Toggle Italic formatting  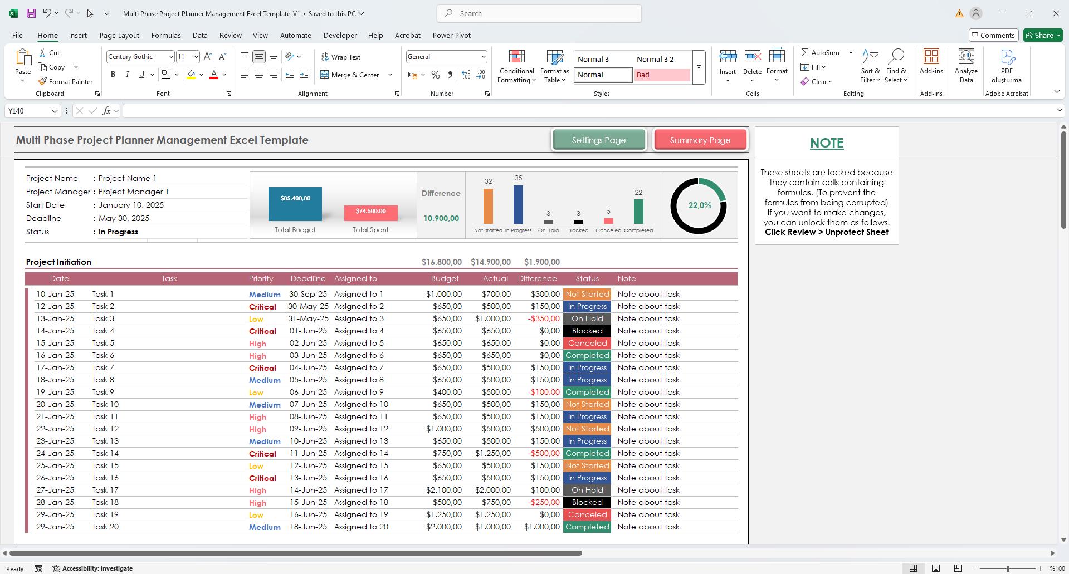coord(128,75)
